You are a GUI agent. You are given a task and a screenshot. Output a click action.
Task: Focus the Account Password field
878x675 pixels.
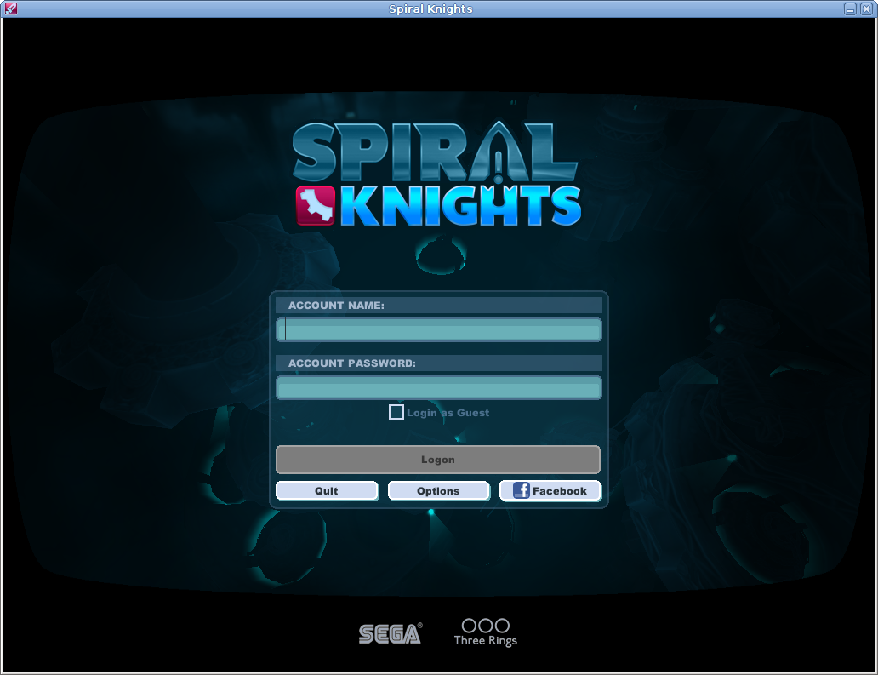(x=438, y=387)
